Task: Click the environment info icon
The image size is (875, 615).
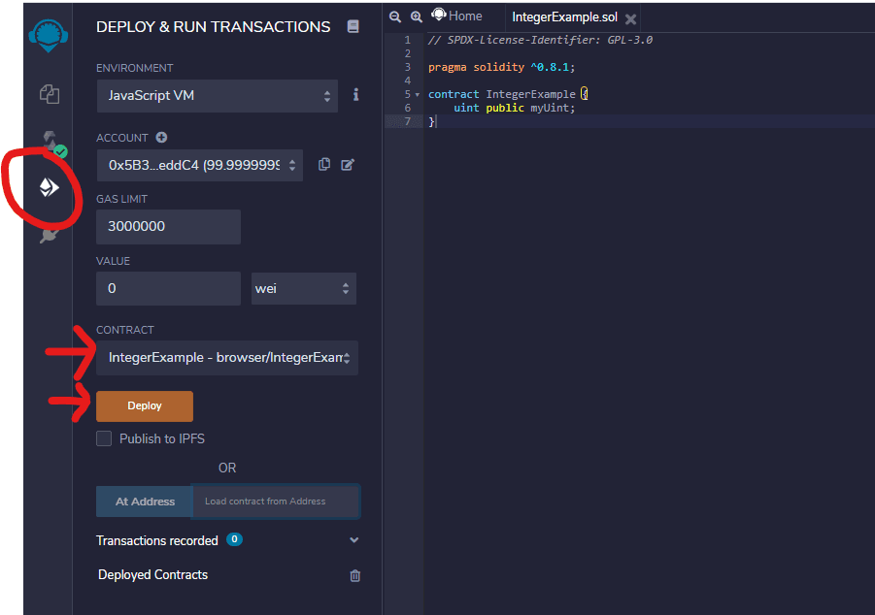Action: point(356,95)
